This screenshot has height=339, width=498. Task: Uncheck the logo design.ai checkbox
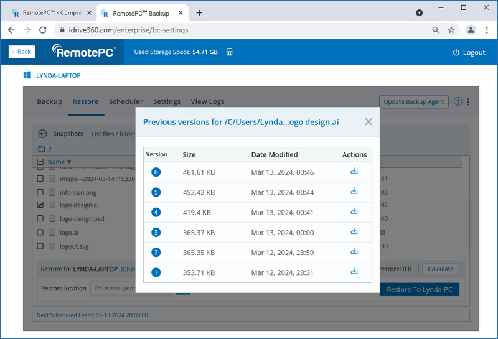pos(40,205)
